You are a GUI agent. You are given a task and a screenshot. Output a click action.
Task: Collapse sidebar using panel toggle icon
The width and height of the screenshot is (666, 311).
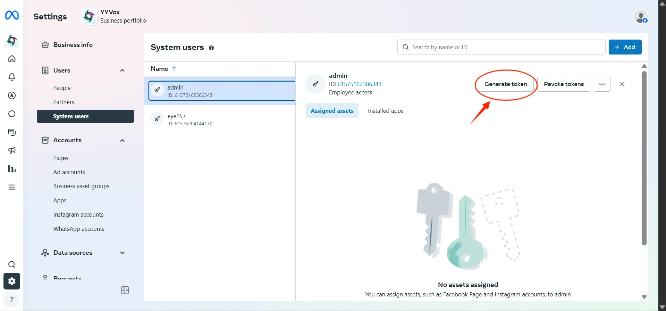tap(125, 290)
